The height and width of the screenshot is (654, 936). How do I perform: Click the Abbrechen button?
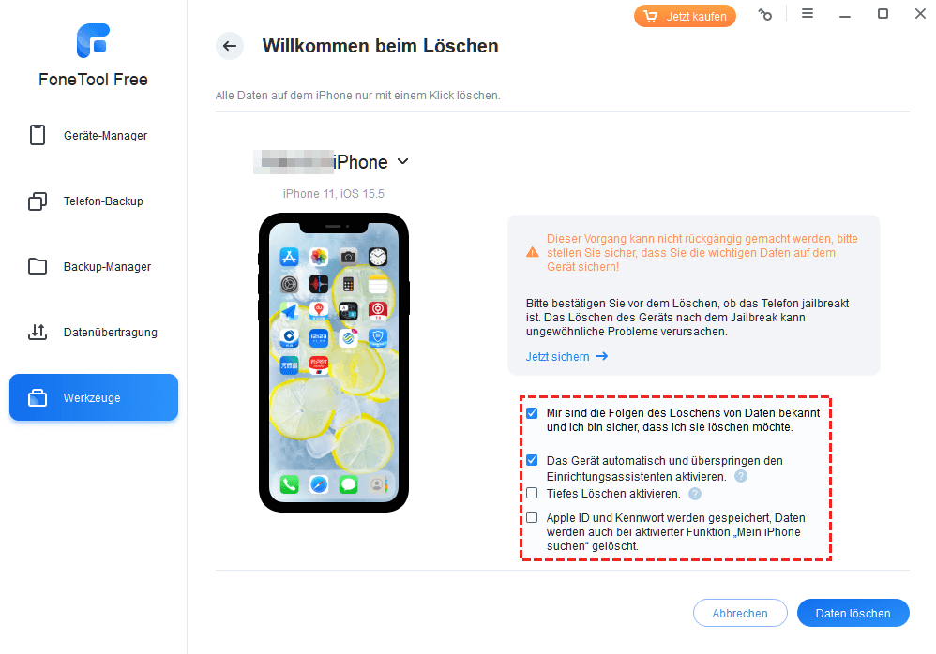(740, 613)
